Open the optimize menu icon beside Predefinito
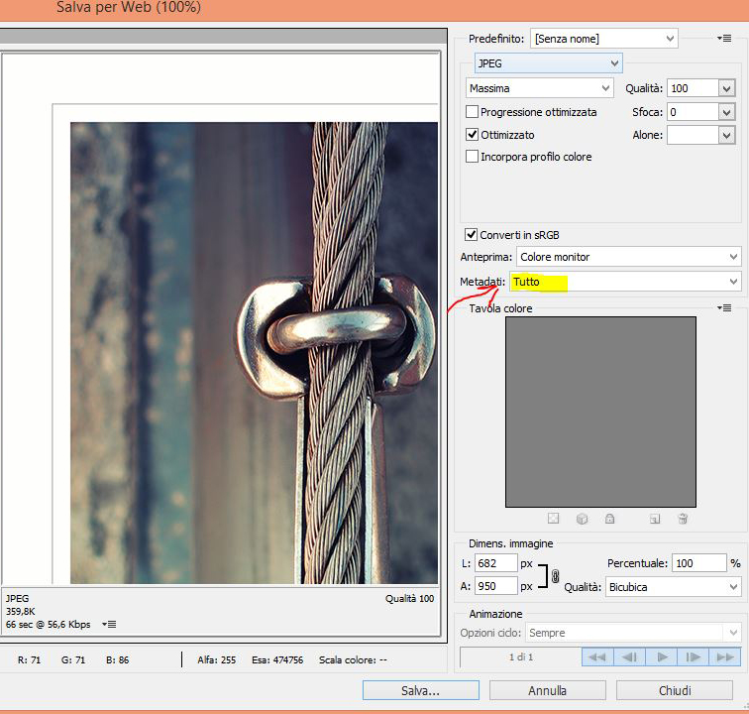 (724, 39)
